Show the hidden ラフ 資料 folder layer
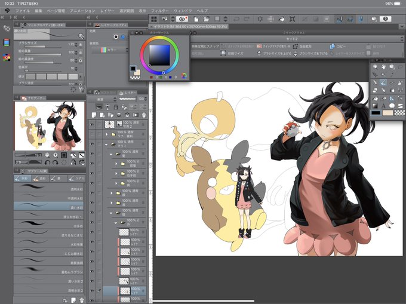 92,134
